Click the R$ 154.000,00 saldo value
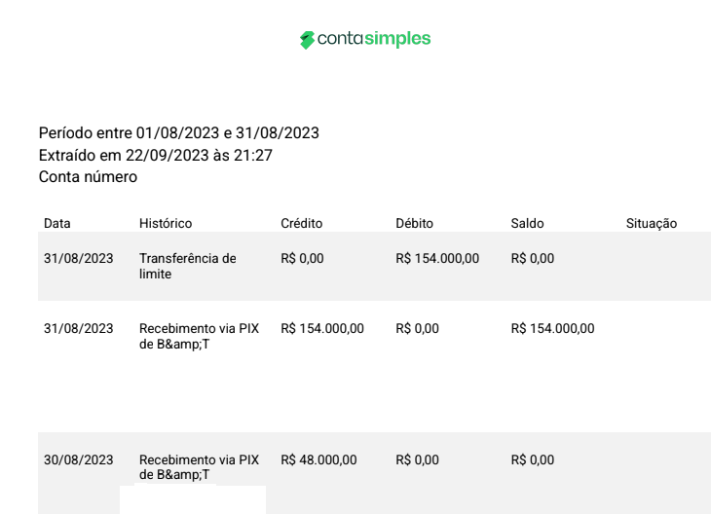Screen dimensions: 711x514 pyautogui.click(x=553, y=329)
